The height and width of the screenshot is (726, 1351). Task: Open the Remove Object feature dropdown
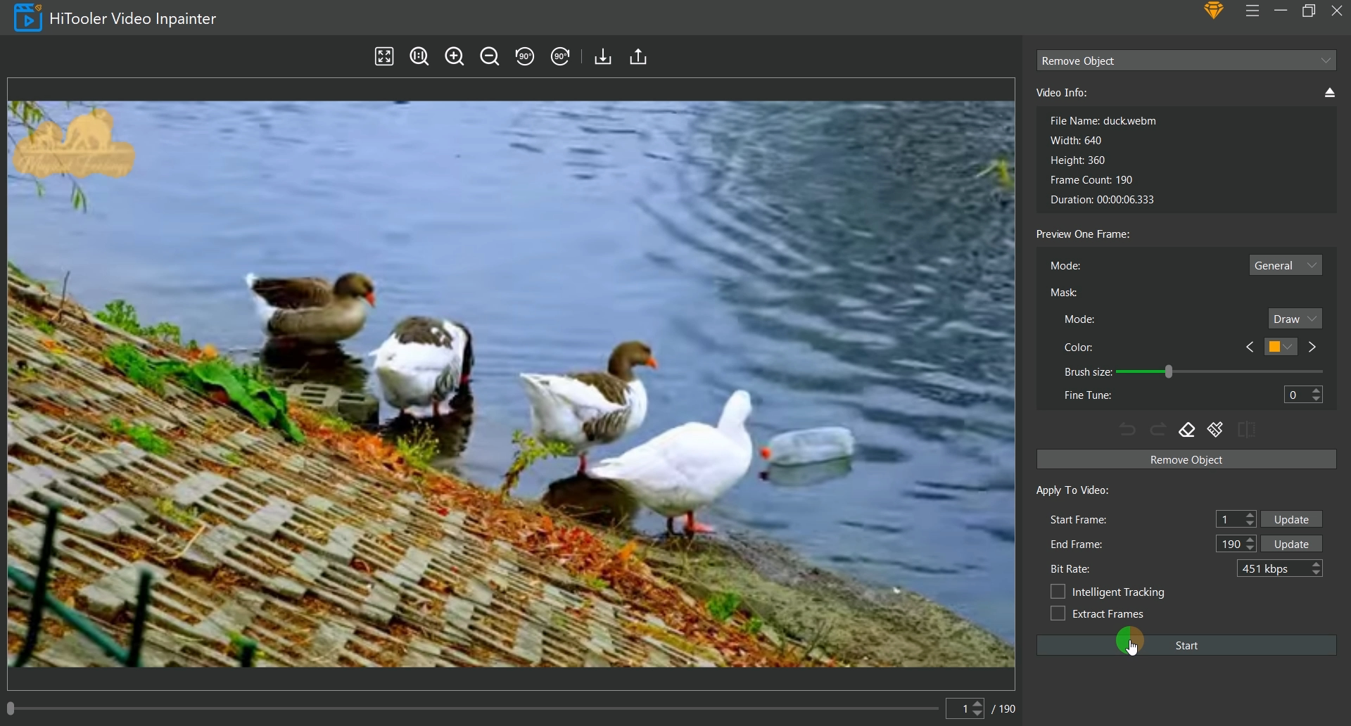coord(1185,60)
